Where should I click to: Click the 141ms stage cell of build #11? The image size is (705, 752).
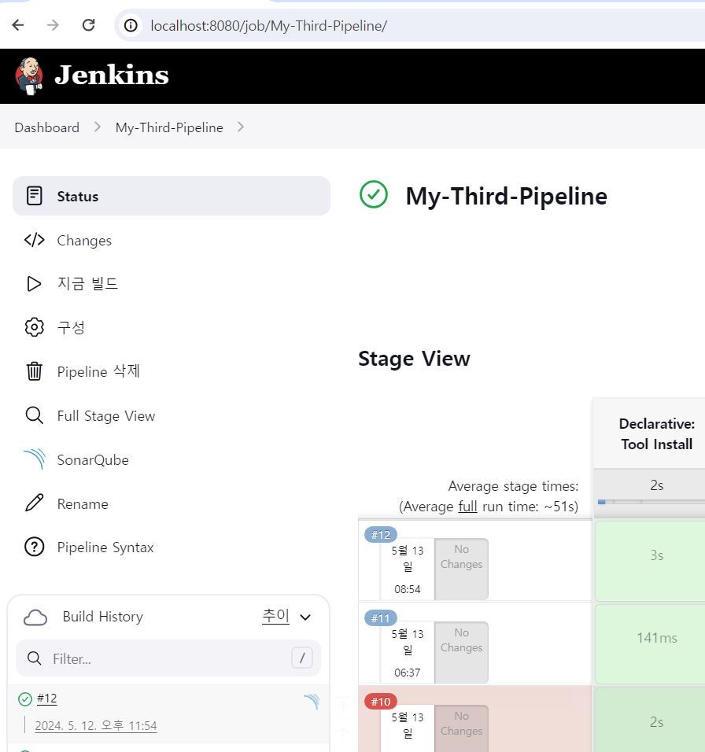651,644
